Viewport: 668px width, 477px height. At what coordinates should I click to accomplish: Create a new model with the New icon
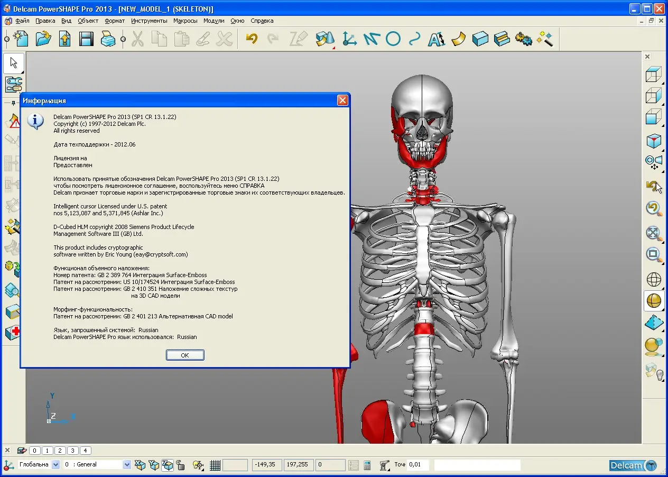point(20,39)
